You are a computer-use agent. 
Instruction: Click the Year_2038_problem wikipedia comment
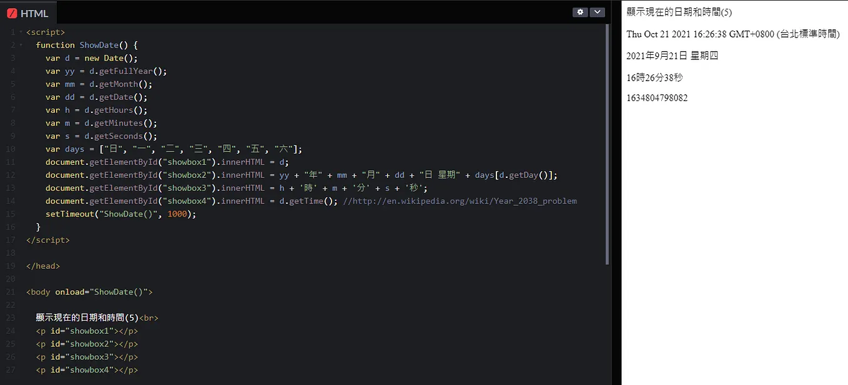coord(460,201)
